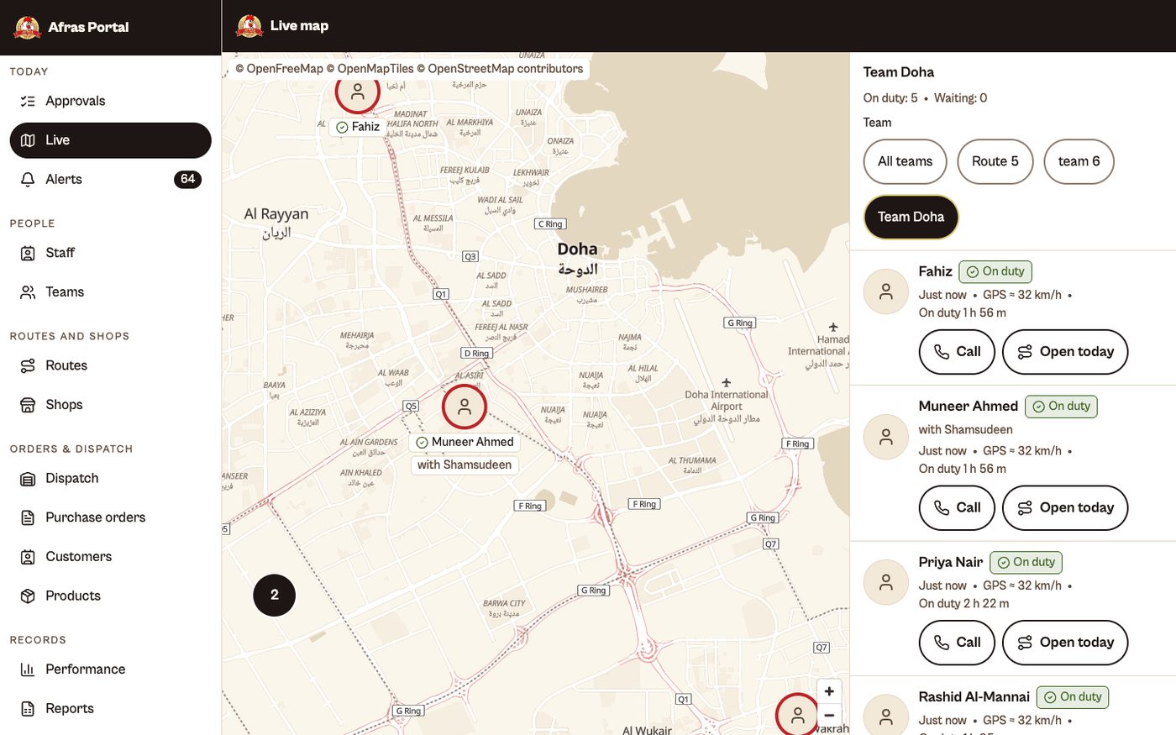This screenshot has height=735, width=1176.
Task: Click the Products box icon
Action: point(28,596)
